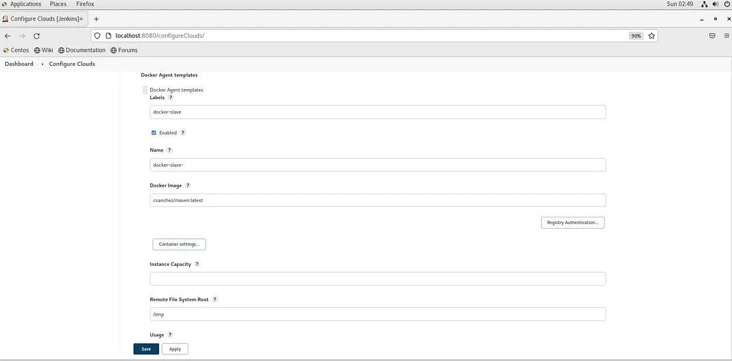Close the Configure Clouds tab
The height and width of the screenshot is (361, 732).
pos(81,19)
